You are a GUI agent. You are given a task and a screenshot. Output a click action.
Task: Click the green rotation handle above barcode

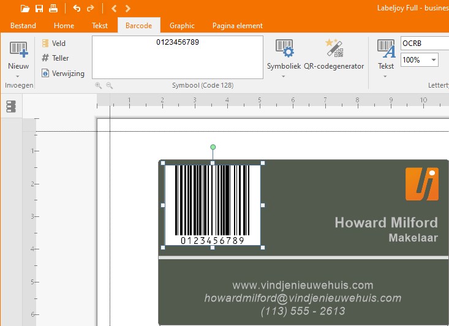tap(213, 147)
